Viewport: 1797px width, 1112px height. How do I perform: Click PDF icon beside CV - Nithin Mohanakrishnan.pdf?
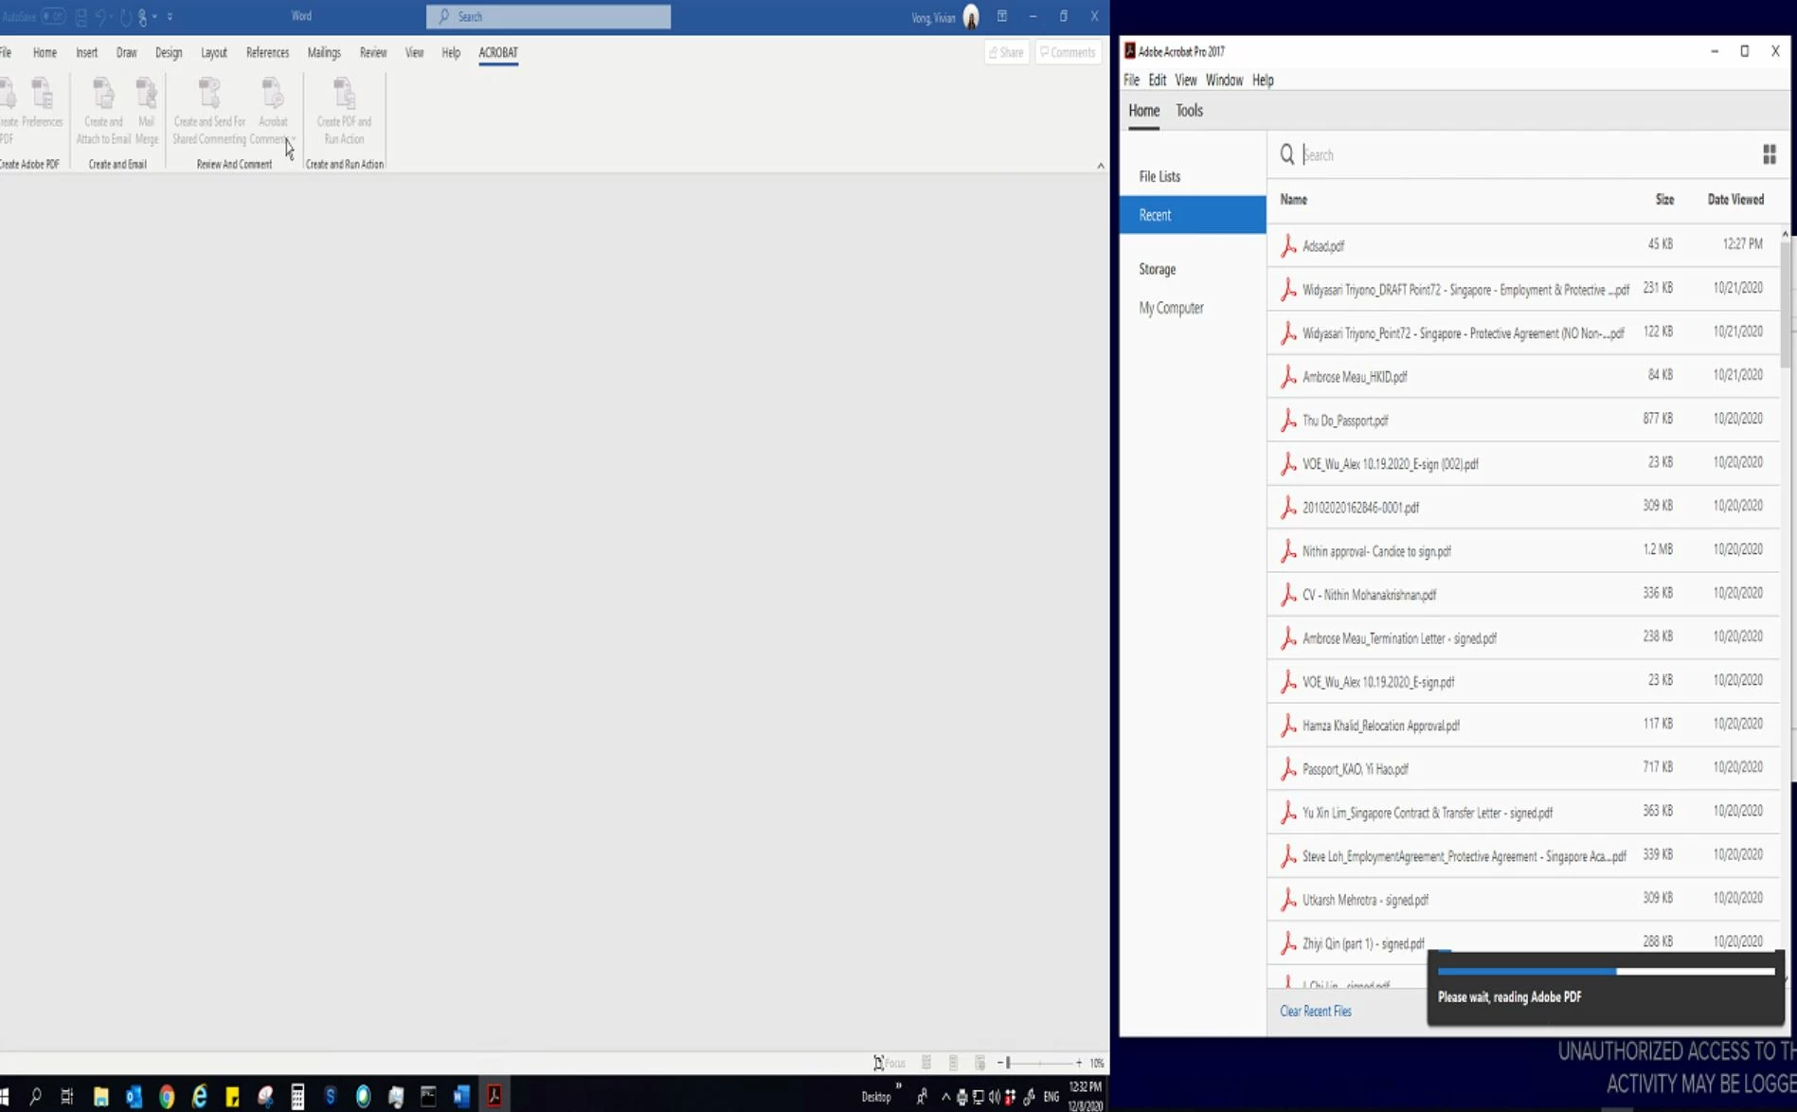[1287, 594]
